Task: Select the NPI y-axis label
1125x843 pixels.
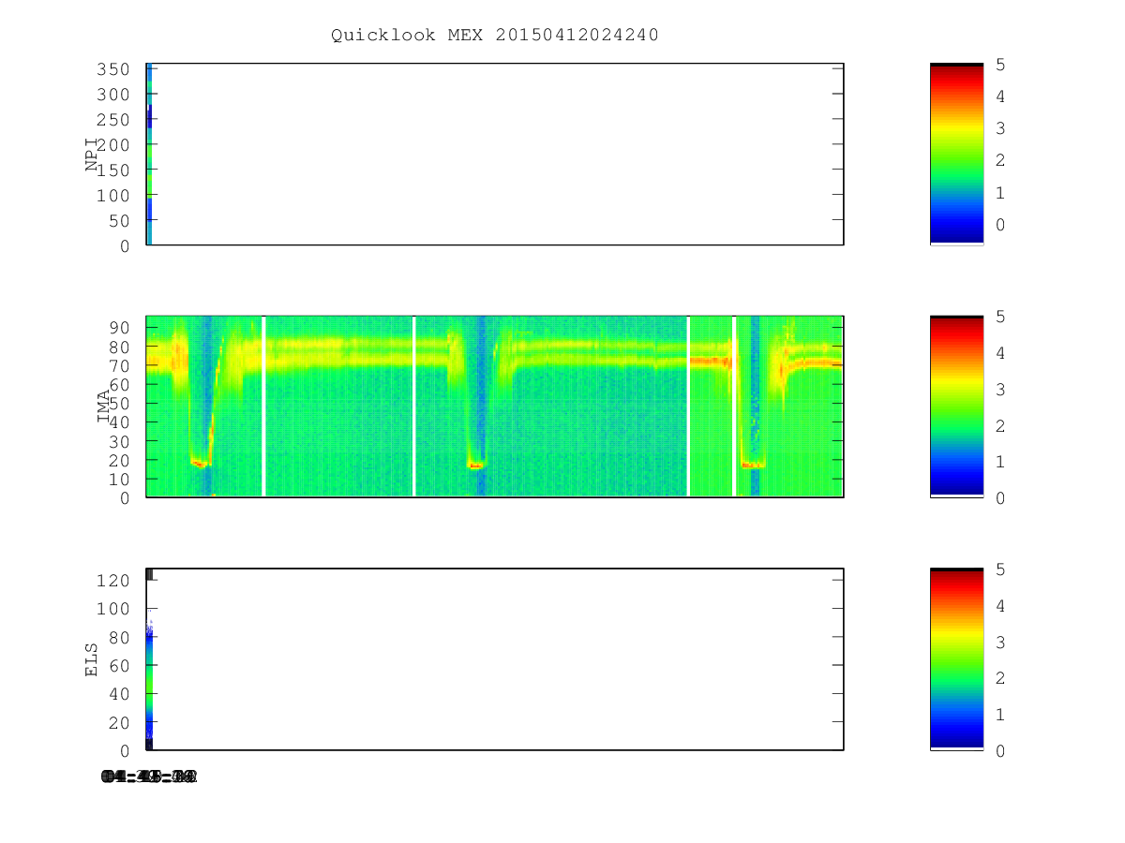Action: (x=92, y=155)
